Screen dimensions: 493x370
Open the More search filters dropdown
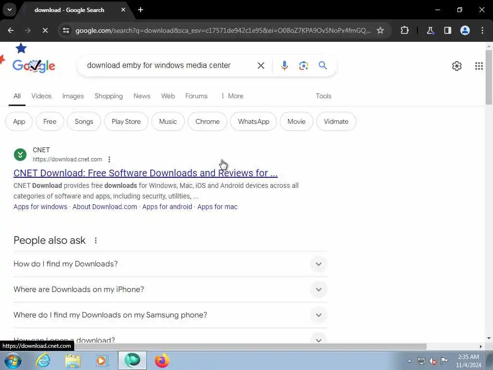[x=232, y=96]
